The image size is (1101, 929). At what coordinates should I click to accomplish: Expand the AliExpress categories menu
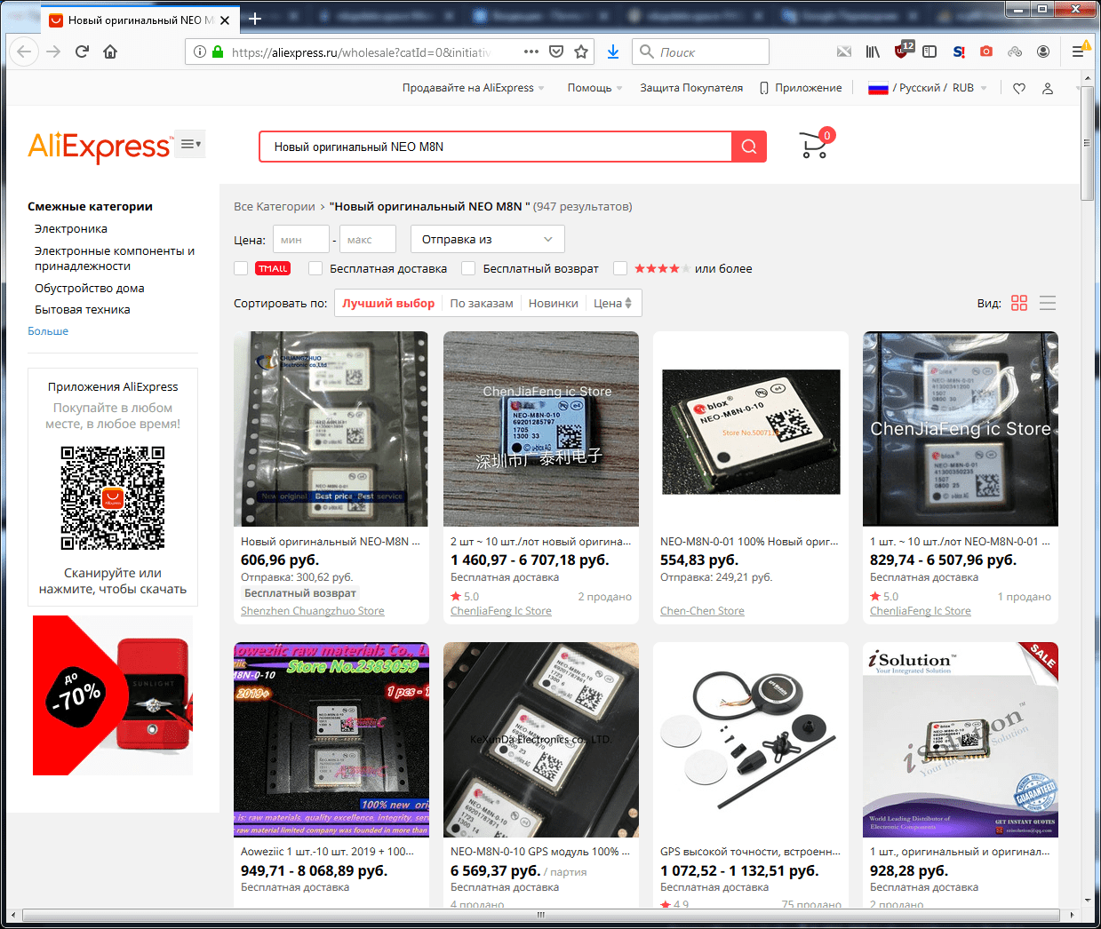190,144
